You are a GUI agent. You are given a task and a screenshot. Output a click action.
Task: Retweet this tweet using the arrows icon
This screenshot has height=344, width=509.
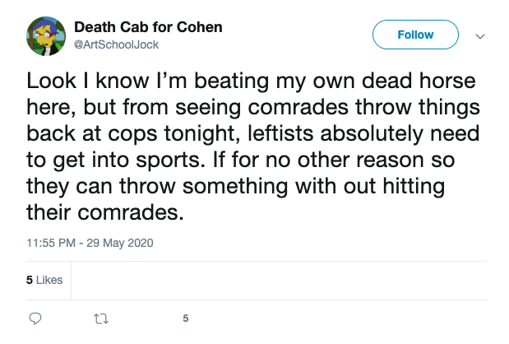102,318
